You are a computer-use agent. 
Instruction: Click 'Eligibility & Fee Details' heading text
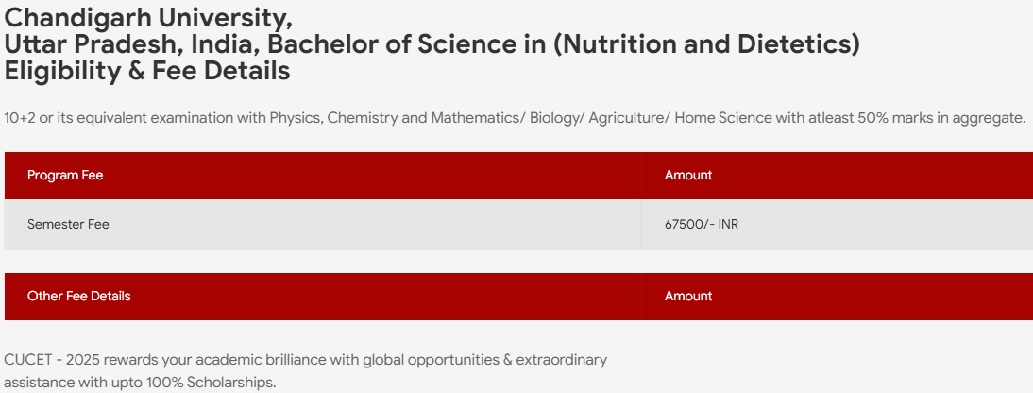point(147,70)
